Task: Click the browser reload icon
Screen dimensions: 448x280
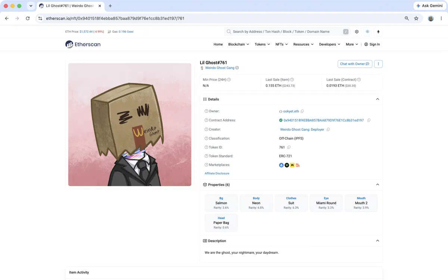Action: [28, 18]
